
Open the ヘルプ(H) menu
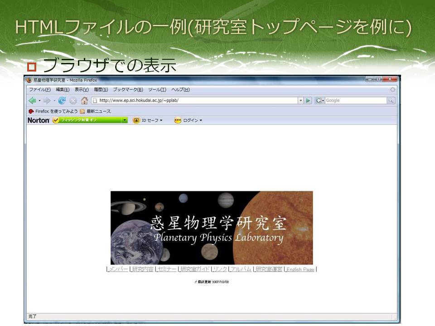181,90
